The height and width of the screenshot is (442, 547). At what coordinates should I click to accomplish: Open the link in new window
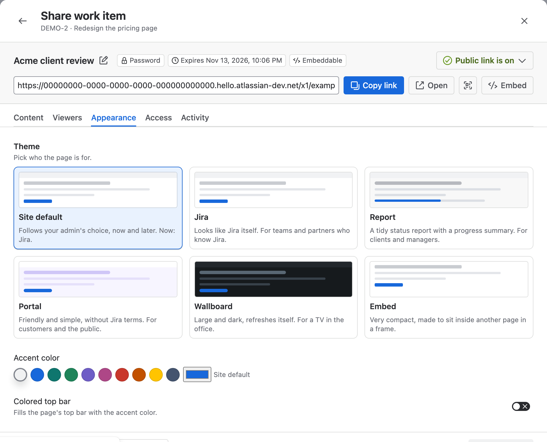tap(431, 85)
